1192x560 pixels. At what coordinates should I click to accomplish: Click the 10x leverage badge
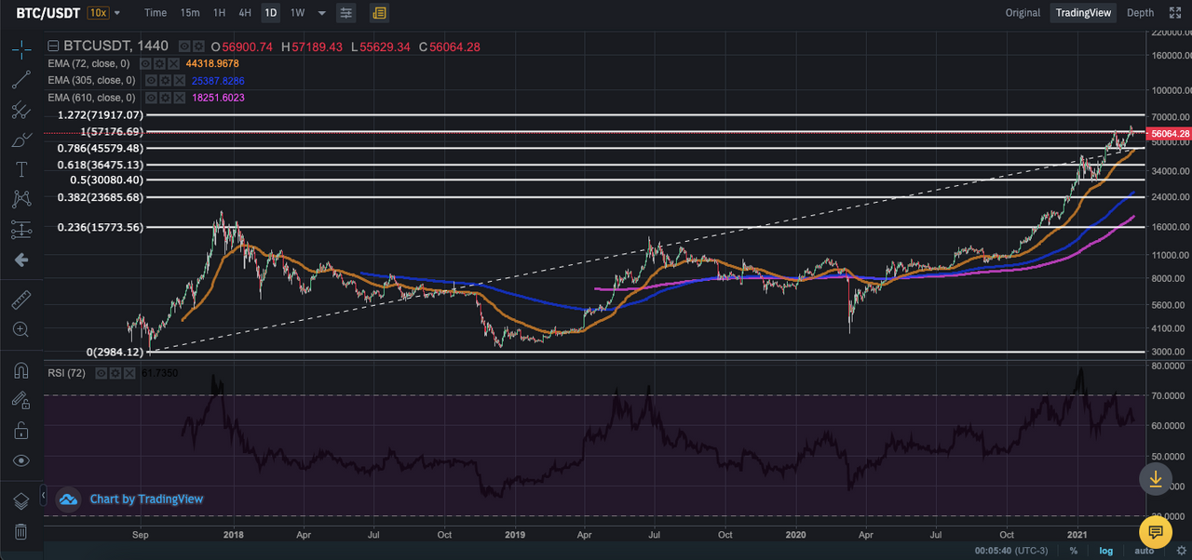tap(97, 13)
